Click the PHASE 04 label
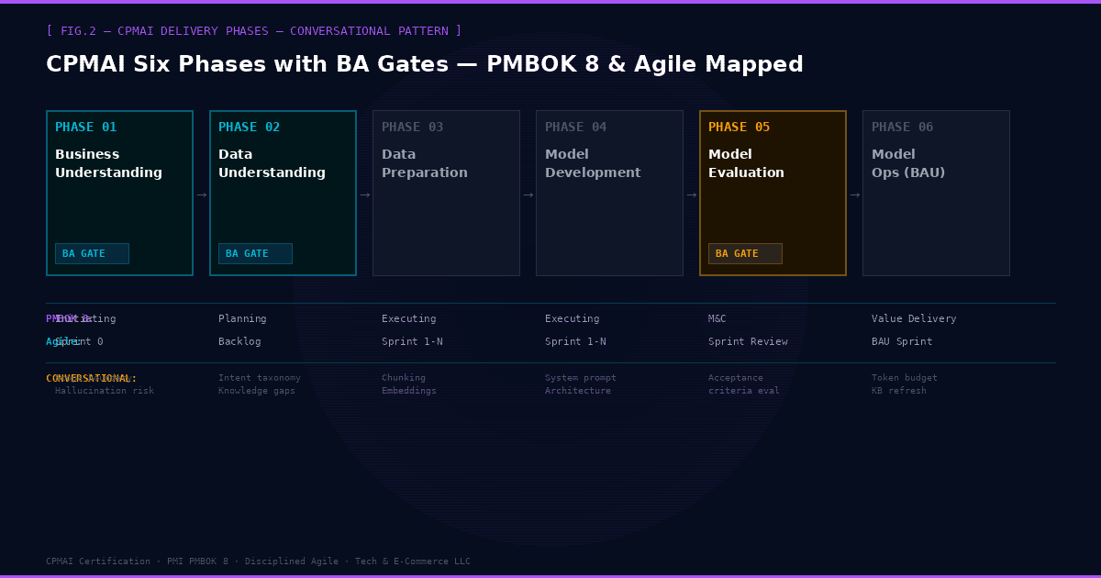Screen dimensions: 1101x578 576,128
